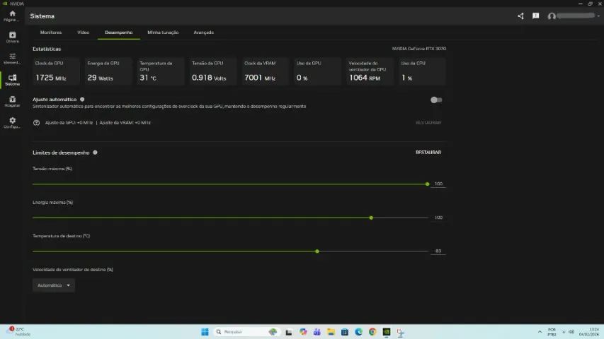Click the Temperatura da GPU 31 °C card
Screen dimensions: 604x339
[x=161, y=71]
